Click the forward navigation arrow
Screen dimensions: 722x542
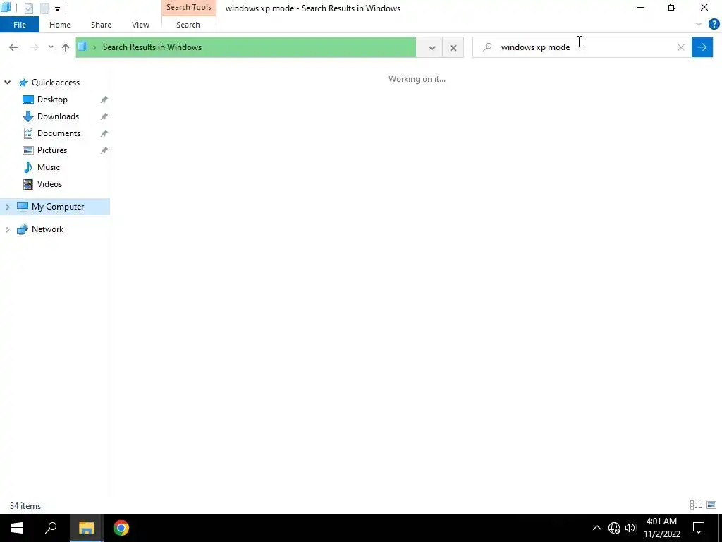point(34,47)
